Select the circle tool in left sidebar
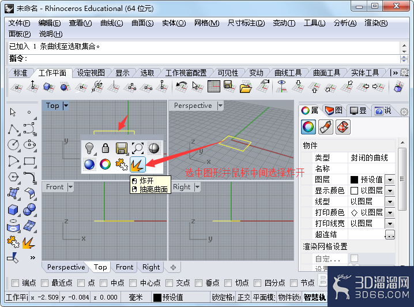 point(13,145)
